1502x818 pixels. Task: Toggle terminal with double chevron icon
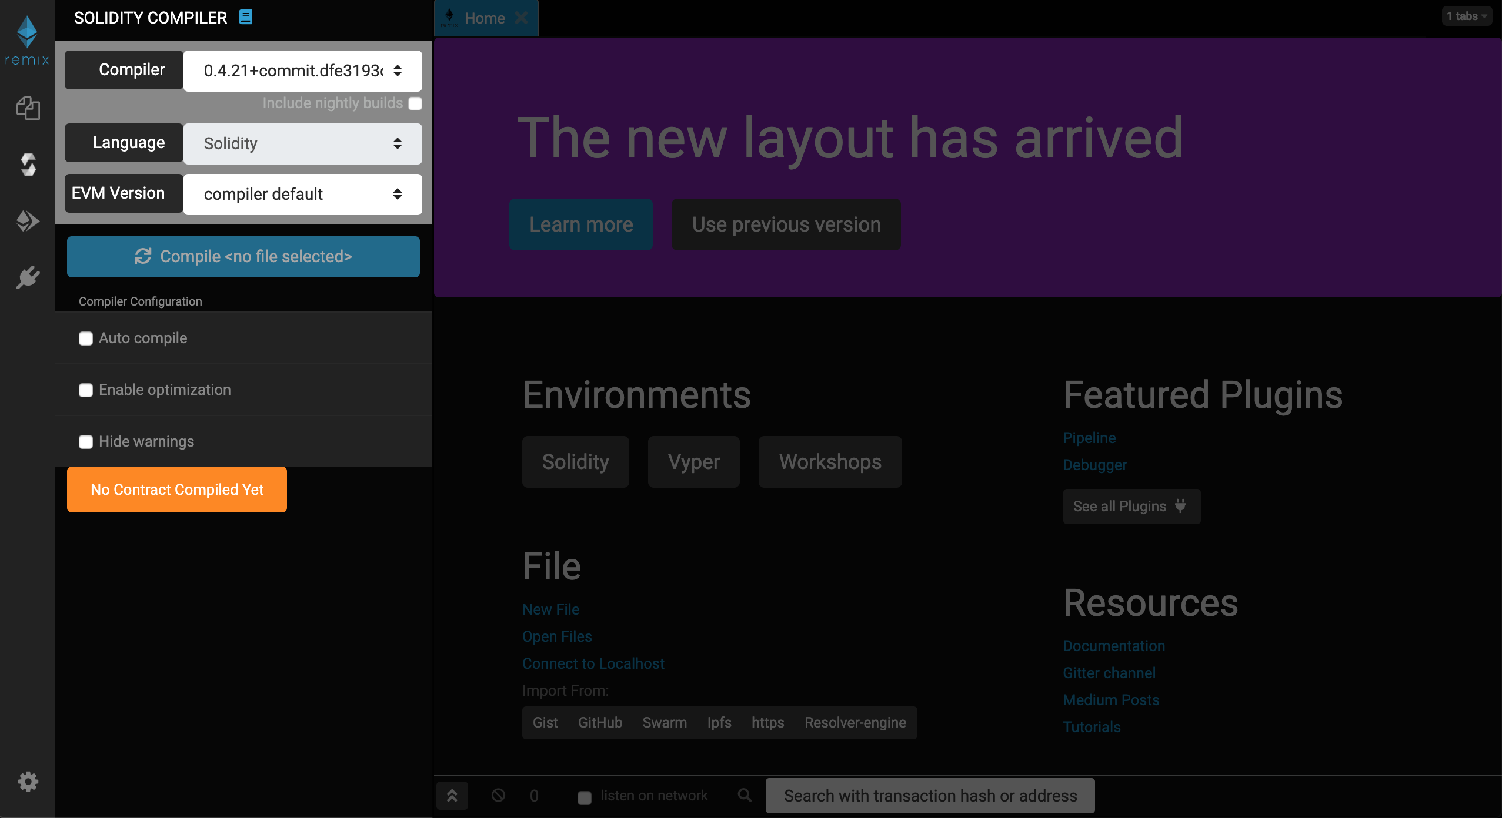tap(452, 796)
